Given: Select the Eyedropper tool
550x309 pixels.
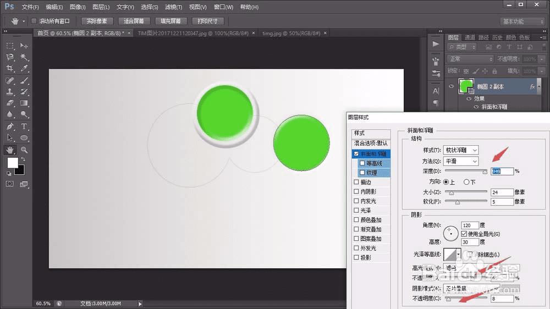Looking at the screenshot, I should (24, 68).
